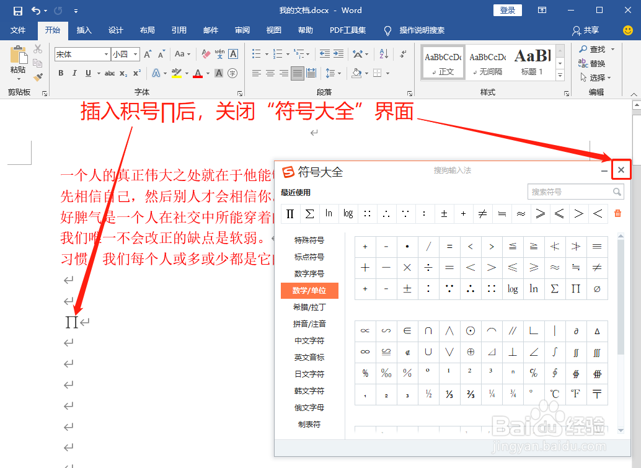
Task: Show paragraph marks icon
Action: point(403,53)
